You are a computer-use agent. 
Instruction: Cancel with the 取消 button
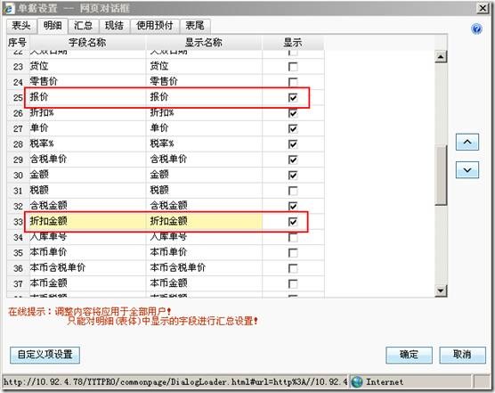click(462, 355)
